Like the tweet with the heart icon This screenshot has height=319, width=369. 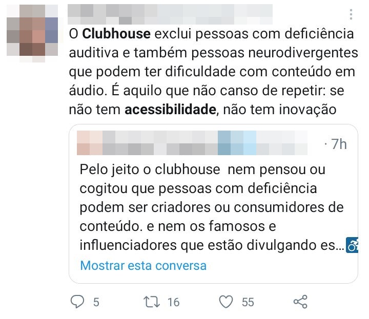coord(226,302)
